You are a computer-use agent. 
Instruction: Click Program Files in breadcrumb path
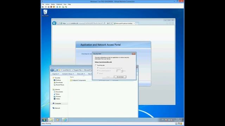coord(77,70)
